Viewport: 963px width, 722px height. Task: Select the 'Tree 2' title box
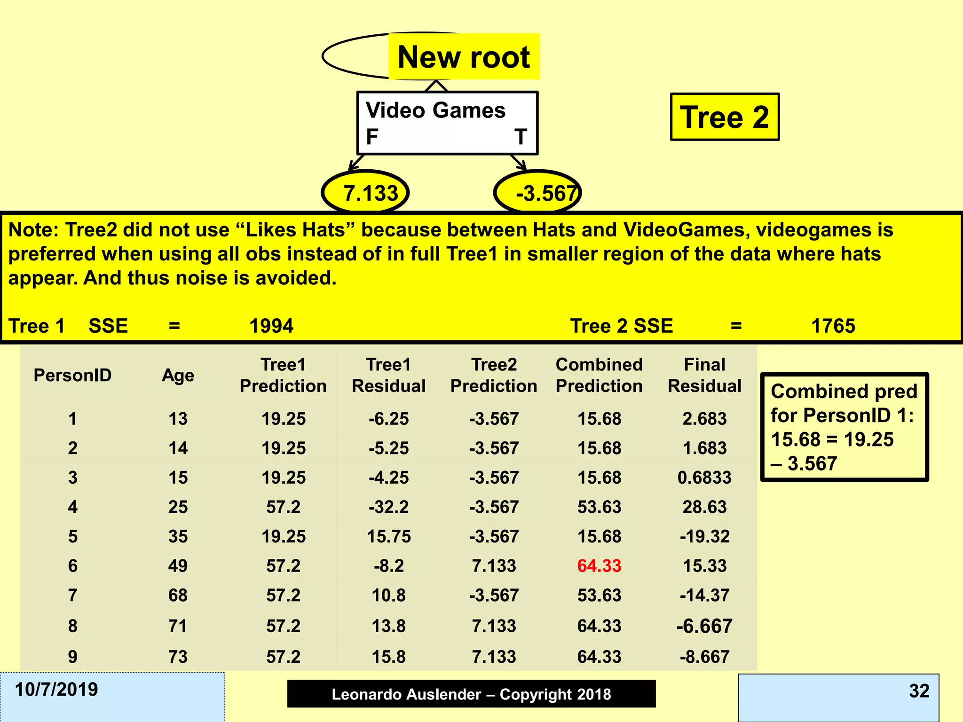[x=725, y=117]
